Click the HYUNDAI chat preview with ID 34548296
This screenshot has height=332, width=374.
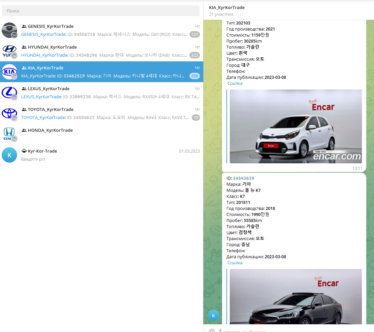click(104, 55)
